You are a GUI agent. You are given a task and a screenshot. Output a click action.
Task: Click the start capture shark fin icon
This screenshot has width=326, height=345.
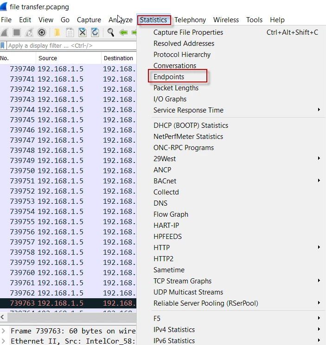point(5,32)
